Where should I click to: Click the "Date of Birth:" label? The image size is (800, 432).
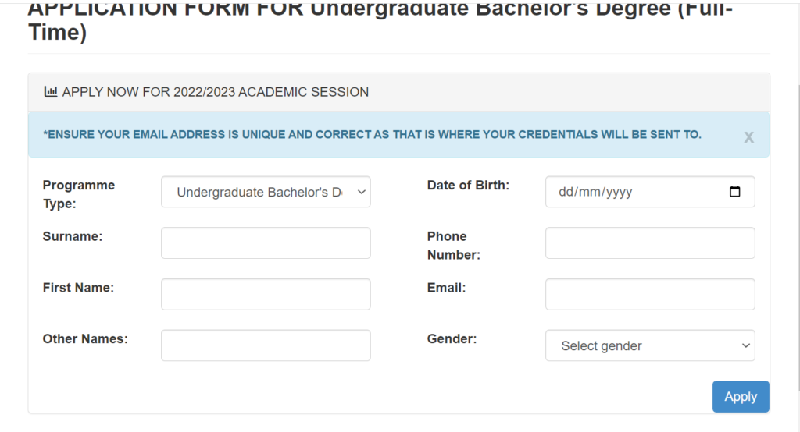(468, 186)
